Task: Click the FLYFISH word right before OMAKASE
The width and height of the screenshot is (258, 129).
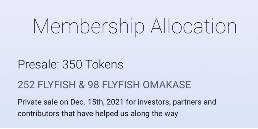Action: (x=121, y=85)
